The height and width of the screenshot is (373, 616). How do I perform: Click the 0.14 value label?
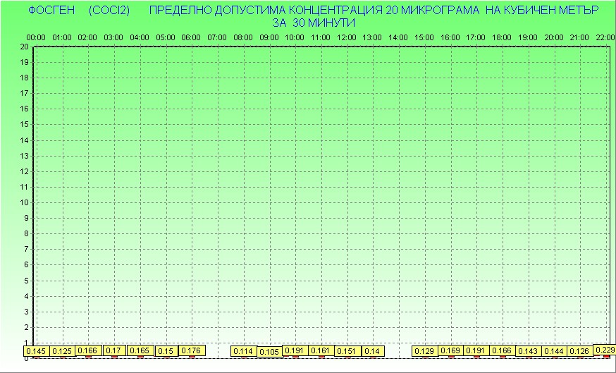[x=372, y=351]
